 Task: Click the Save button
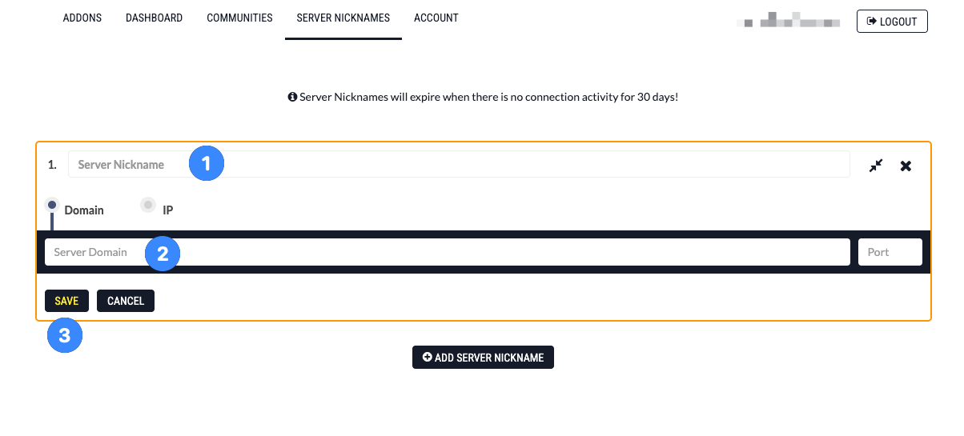tap(66, 301)
